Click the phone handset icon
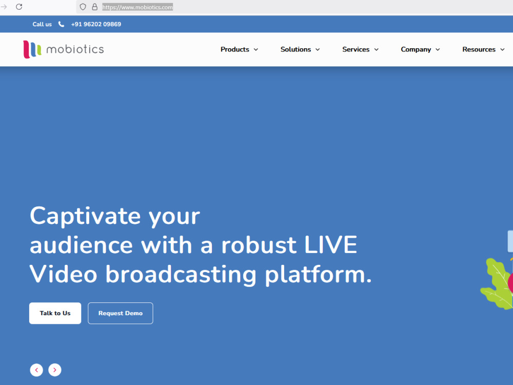The width and height of the screenshot is (513, 385). click(x=61, y=24)
